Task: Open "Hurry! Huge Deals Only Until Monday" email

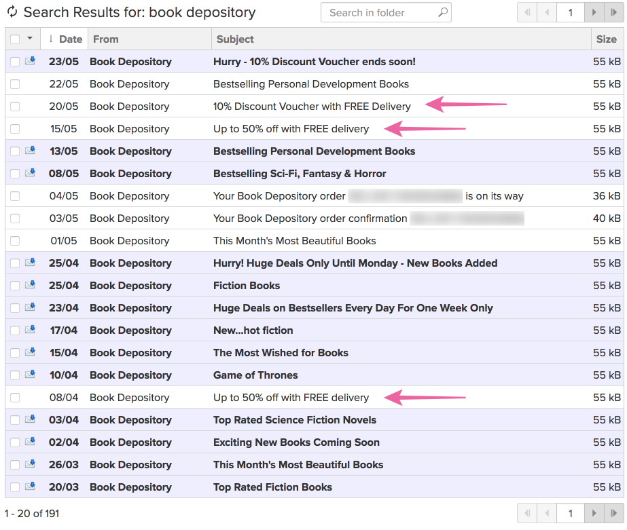Action: (355, 263)
